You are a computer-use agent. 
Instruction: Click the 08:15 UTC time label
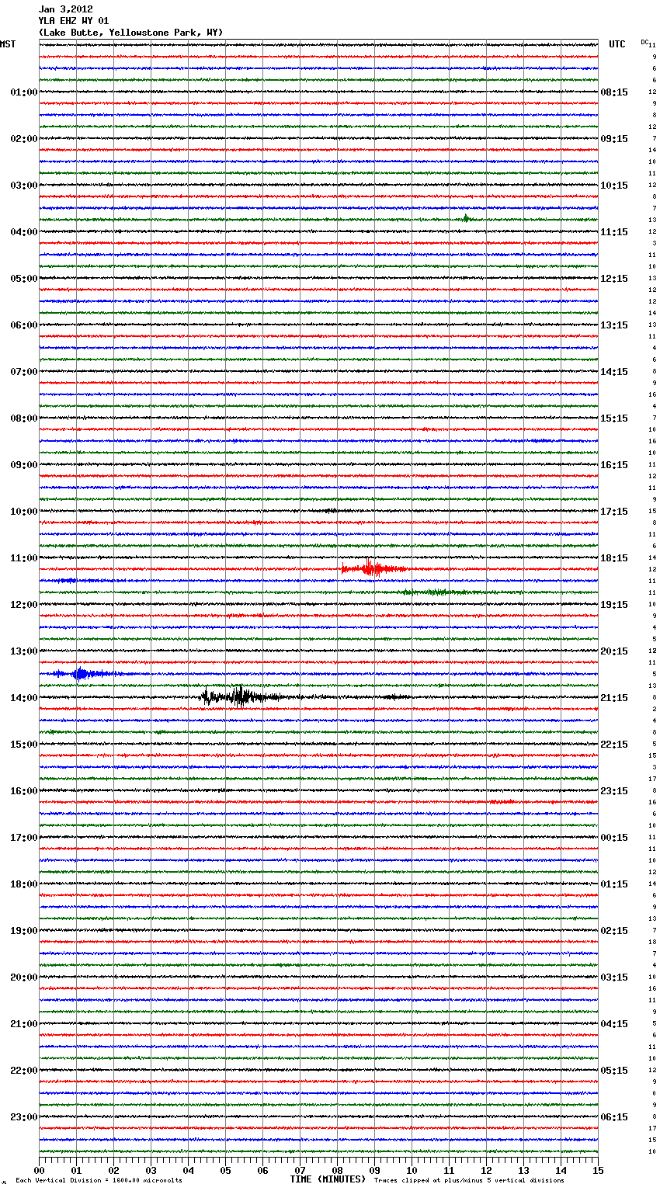point(613,92)
